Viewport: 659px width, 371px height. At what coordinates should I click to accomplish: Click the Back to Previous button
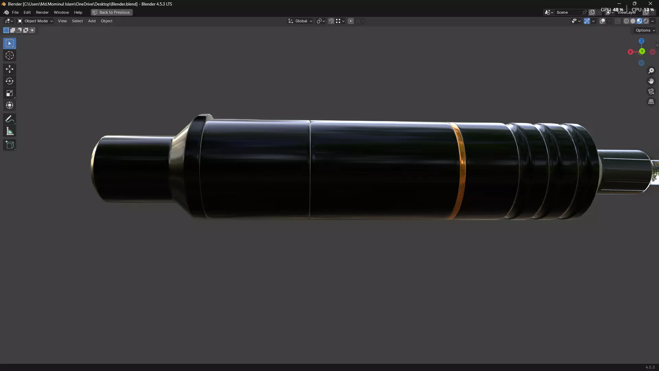(112, 12)
